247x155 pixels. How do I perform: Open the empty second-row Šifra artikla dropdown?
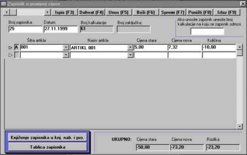66,55
